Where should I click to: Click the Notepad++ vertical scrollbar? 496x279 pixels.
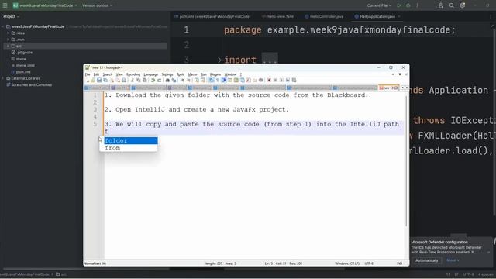pos(406,161)
